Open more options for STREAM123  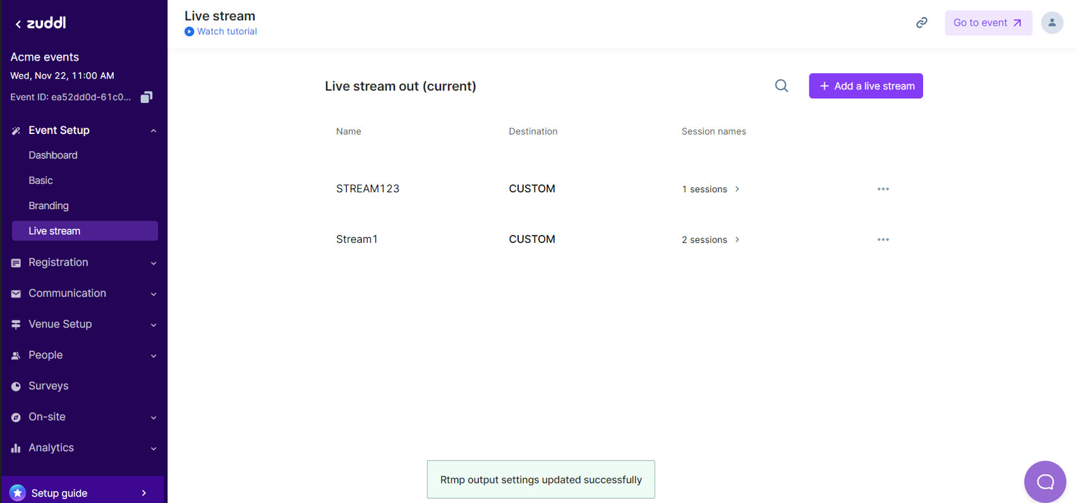click(x=883, y=189)
